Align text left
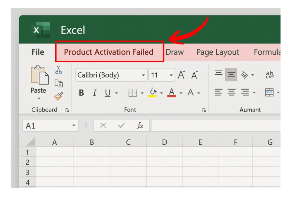The width and height of the screenshot is (298, 199). pos(219,92)
